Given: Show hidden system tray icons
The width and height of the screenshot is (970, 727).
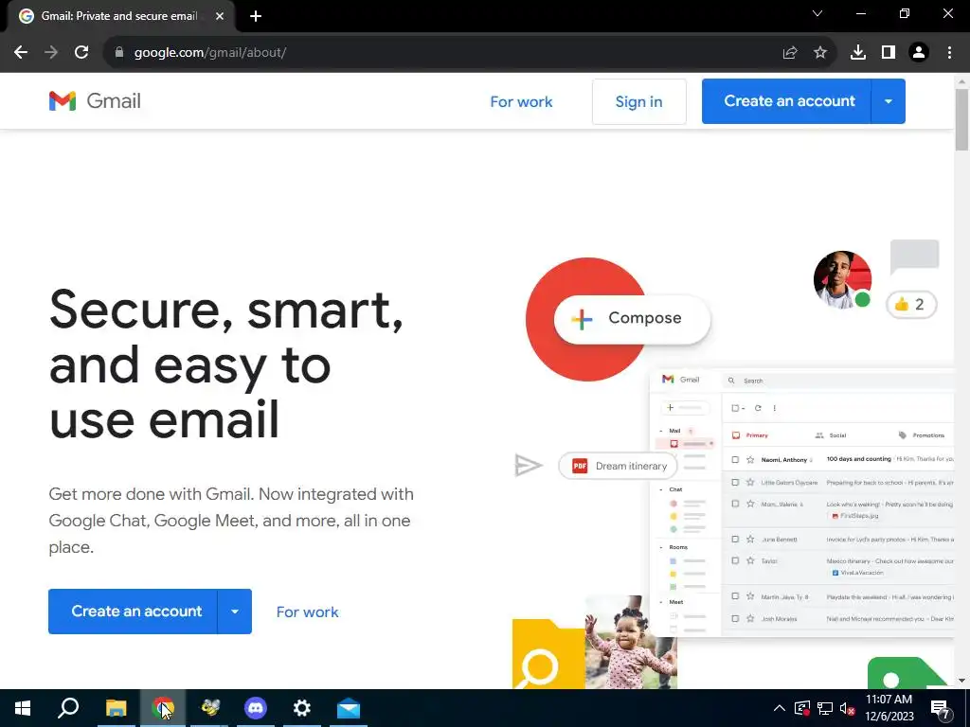Looking at the screenshot, I should 780,708.
